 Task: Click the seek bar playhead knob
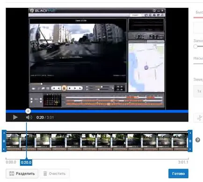28,111
